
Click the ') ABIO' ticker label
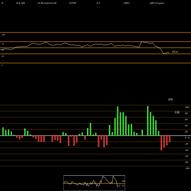pos(126,3)
